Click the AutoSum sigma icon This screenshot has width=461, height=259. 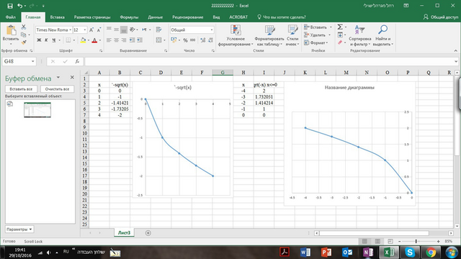tap(340, 27)
